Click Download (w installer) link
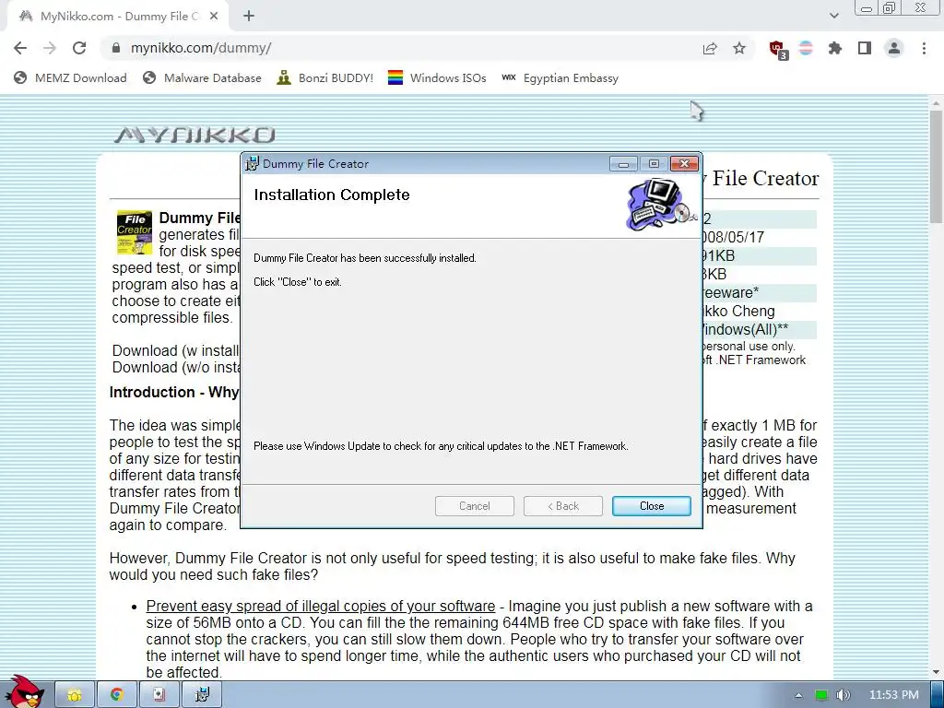 [176, 350]
